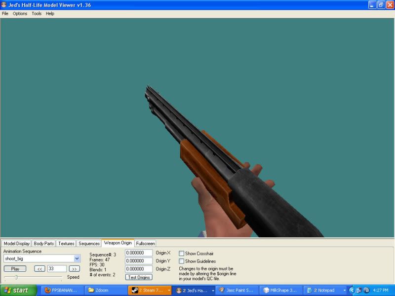Image resolution: width=395 pixels, height=296 pixels.
Task: Switch to MilkShape 3D taskbar window
Action: (x=280, y=290)
